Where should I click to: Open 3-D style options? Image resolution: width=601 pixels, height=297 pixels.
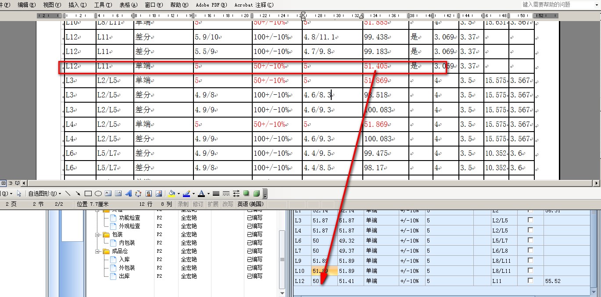[x=257, y=193]
